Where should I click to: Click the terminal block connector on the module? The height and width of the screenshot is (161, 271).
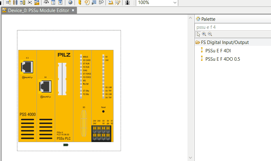click(x=101, y=134)
